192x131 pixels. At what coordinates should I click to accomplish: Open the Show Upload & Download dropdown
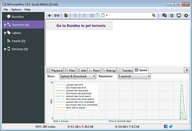pyautogui.click(x=78, y=76)
